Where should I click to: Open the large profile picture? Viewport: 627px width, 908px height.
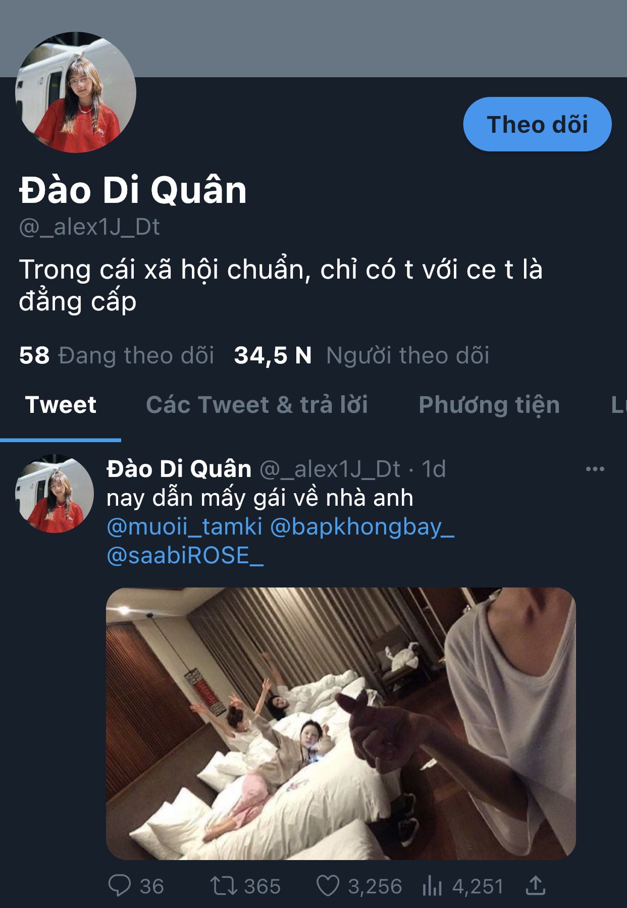click(x=76, y=92)
